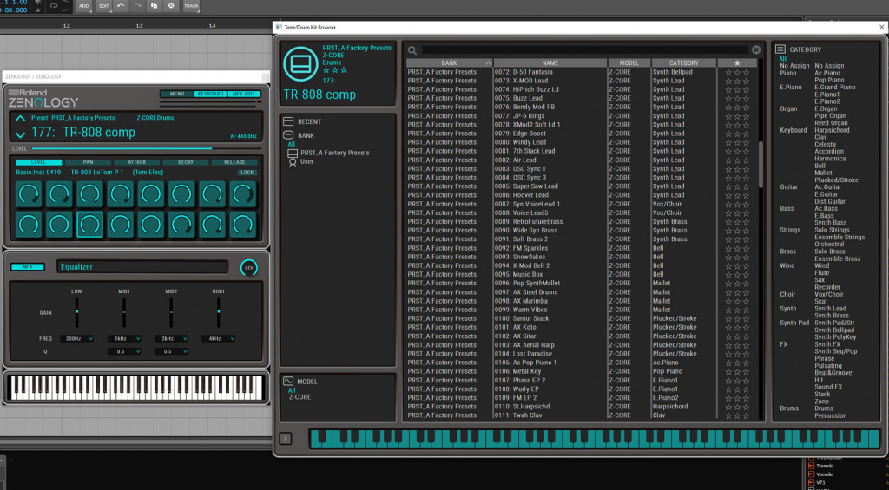Open the HIGH FREQ 4kHz dropdown

point(218,339)
